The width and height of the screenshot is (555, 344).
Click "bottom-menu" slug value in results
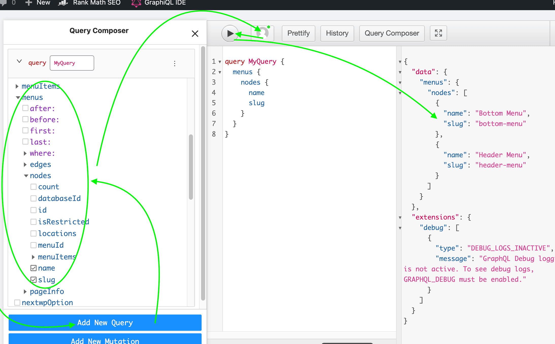(501, 124)
